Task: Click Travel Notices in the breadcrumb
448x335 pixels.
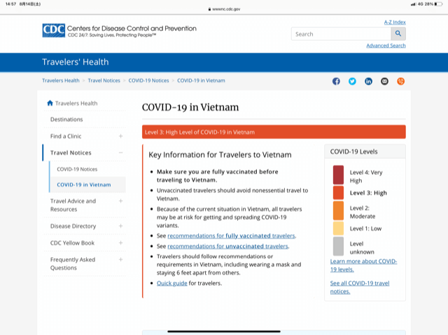Action: pyautogui.click(x=104, y=80)
